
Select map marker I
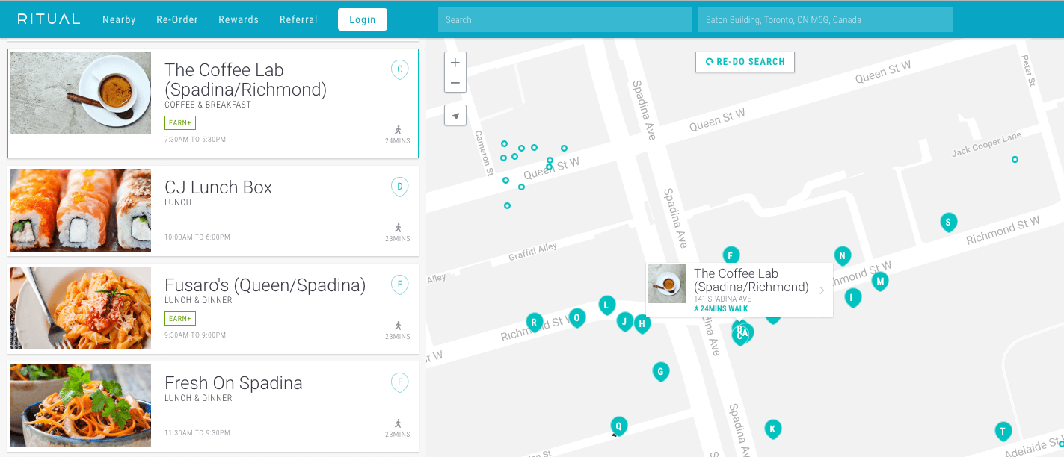point(853,298)
